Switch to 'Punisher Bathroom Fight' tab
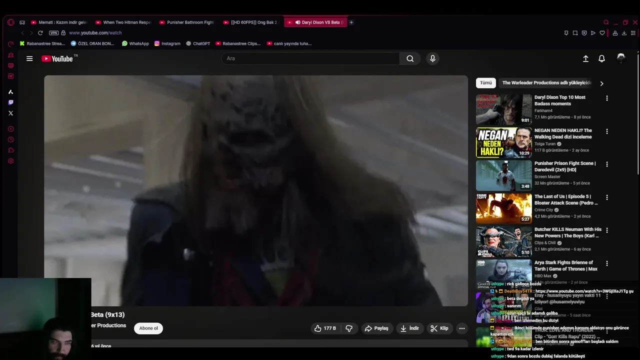The width and height of the screenshot is (640, 360). [x=187, y=22]
